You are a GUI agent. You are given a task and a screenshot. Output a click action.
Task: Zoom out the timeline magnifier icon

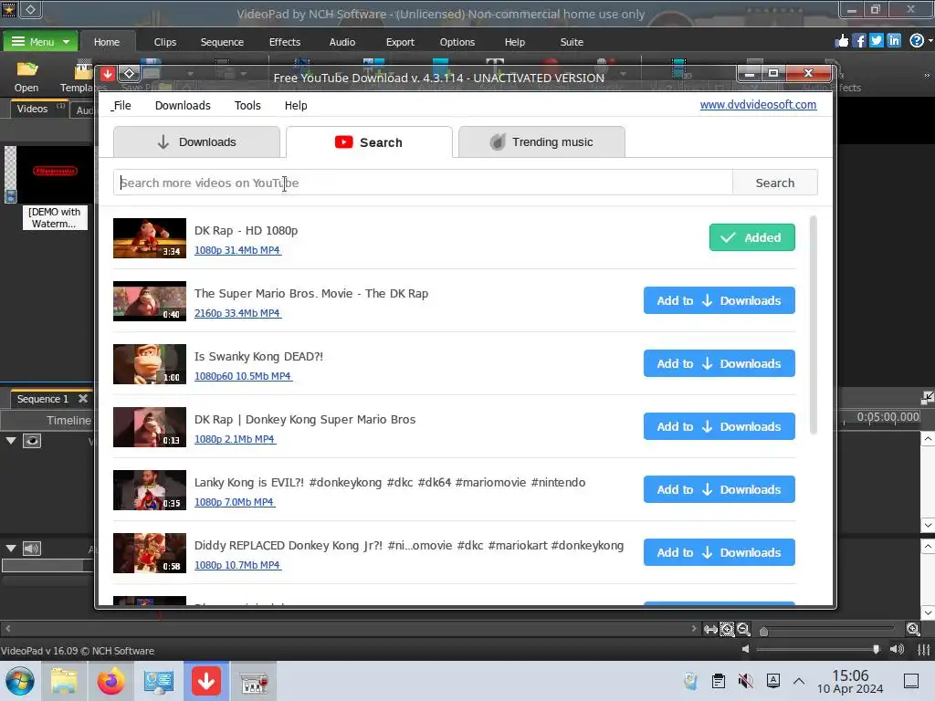743,629
